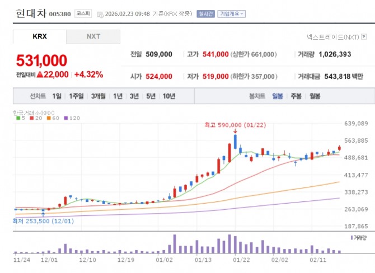Click the stock code 005380
This screenshot has height=273, width=375.
60,14
